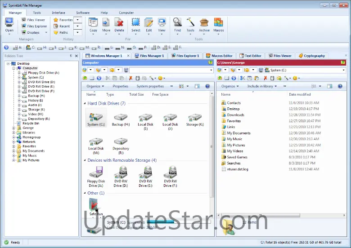Close Windows Manager 1 tab

pos(128,56)
